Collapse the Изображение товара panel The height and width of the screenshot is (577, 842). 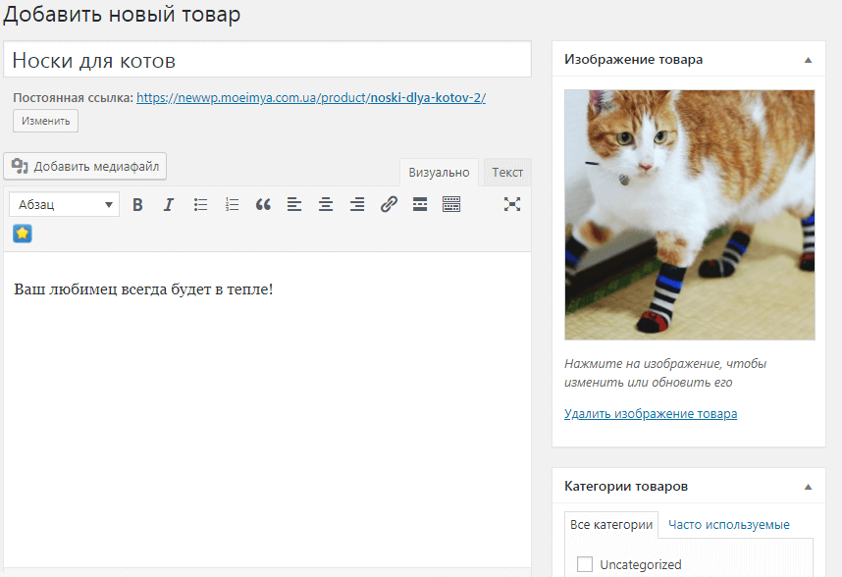click(808, 59)
